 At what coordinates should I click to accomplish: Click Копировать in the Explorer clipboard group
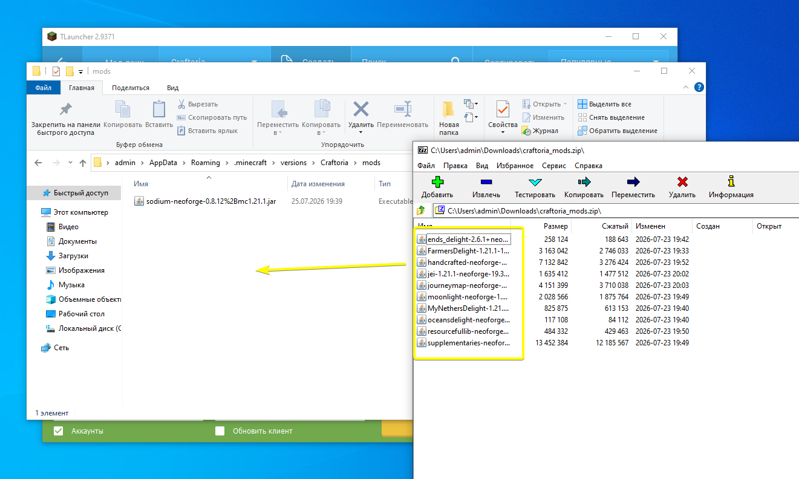pyautogui.click(x=123, y=115)
